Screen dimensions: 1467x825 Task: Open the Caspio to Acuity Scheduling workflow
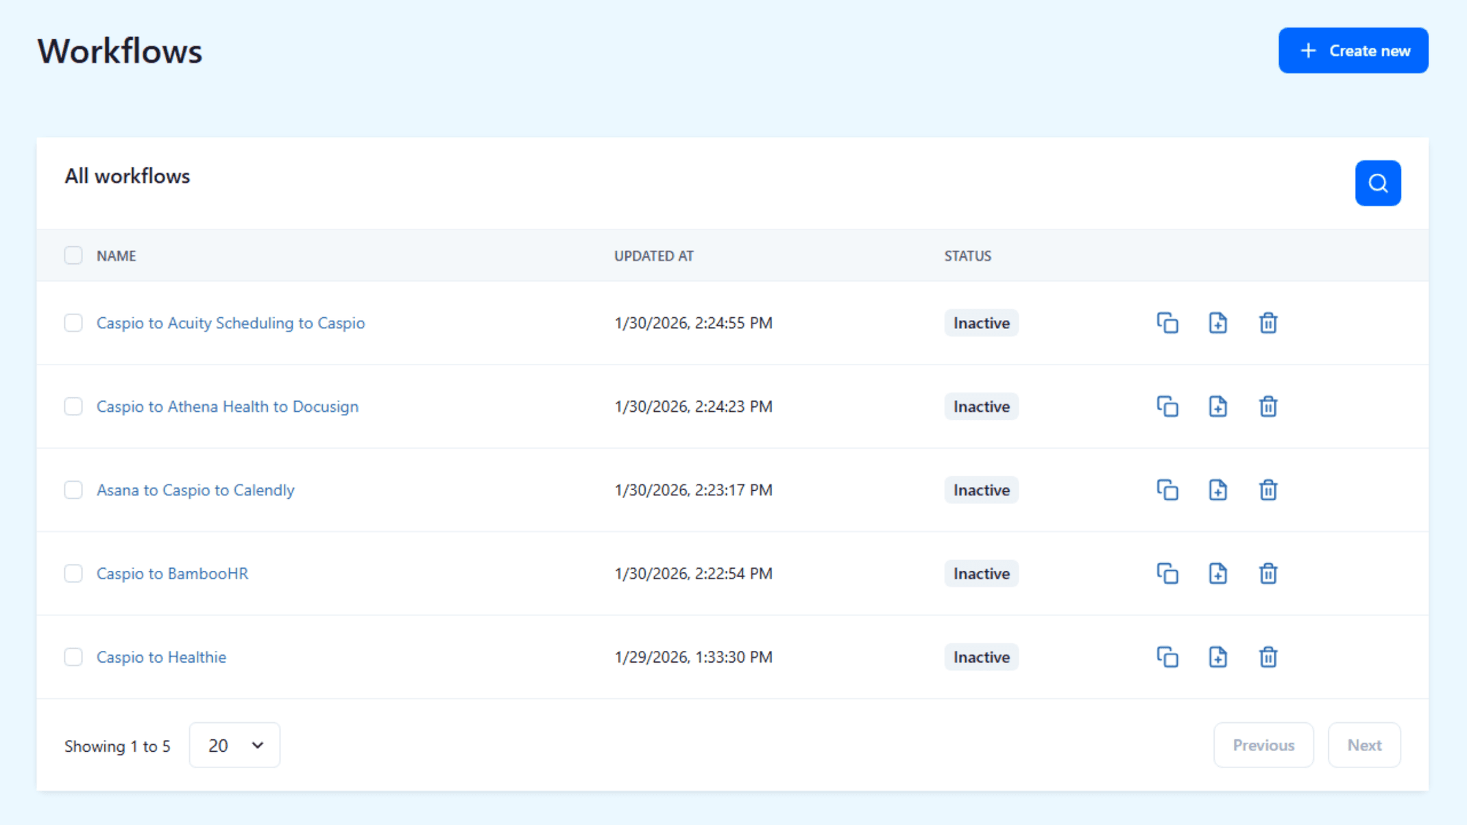click(x=230, y=323)
